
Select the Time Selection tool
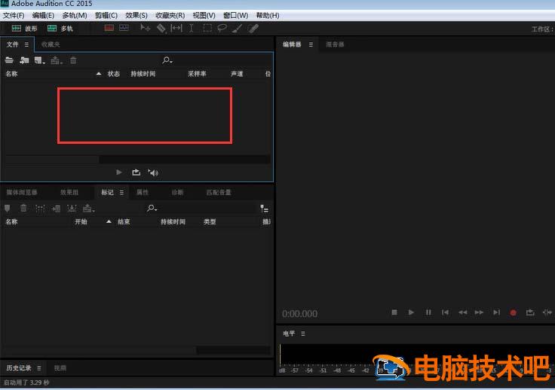click(x=191, y=29)
